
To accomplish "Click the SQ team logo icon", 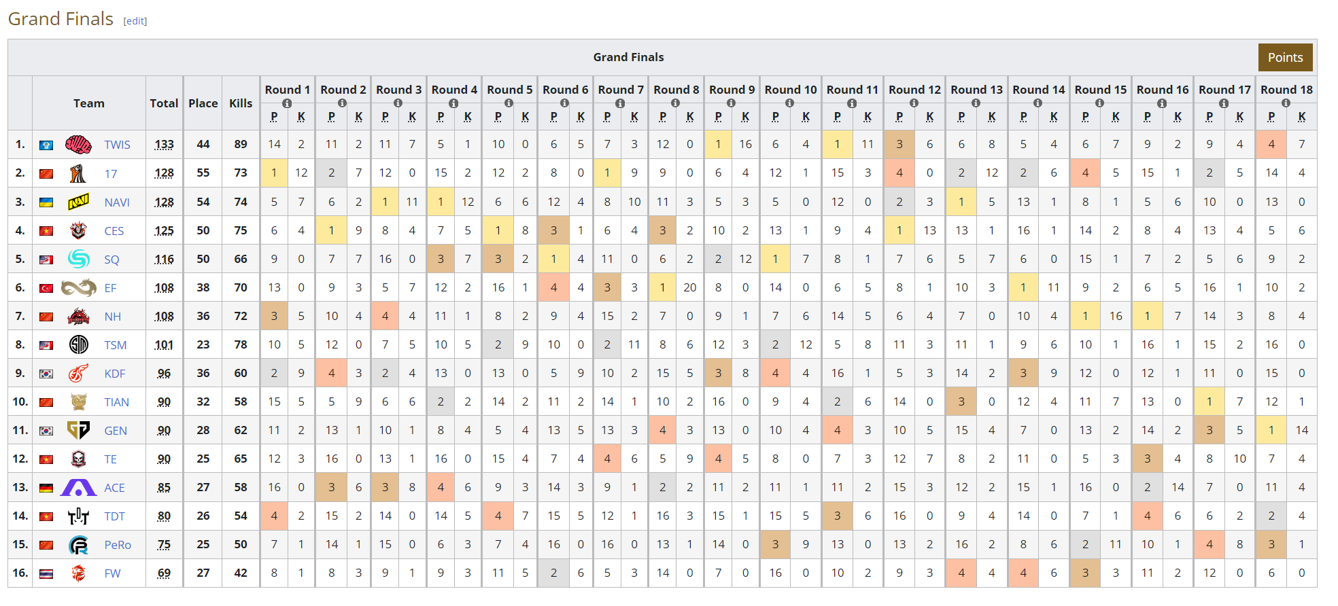I will pos(78,260).
